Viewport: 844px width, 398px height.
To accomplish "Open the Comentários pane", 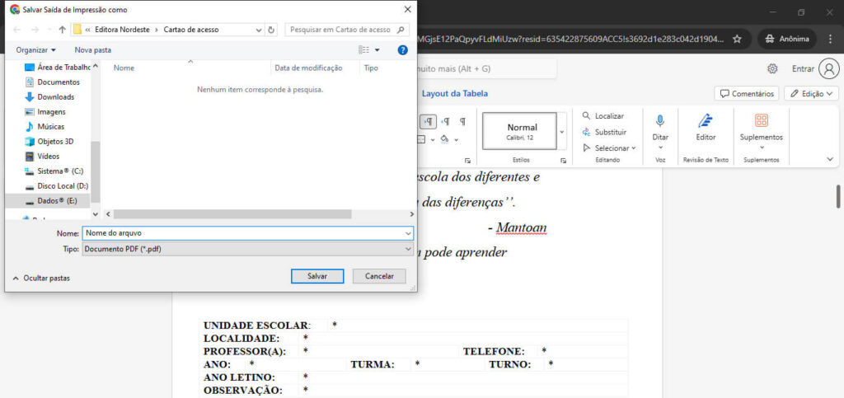I will [x=747, y=94].
